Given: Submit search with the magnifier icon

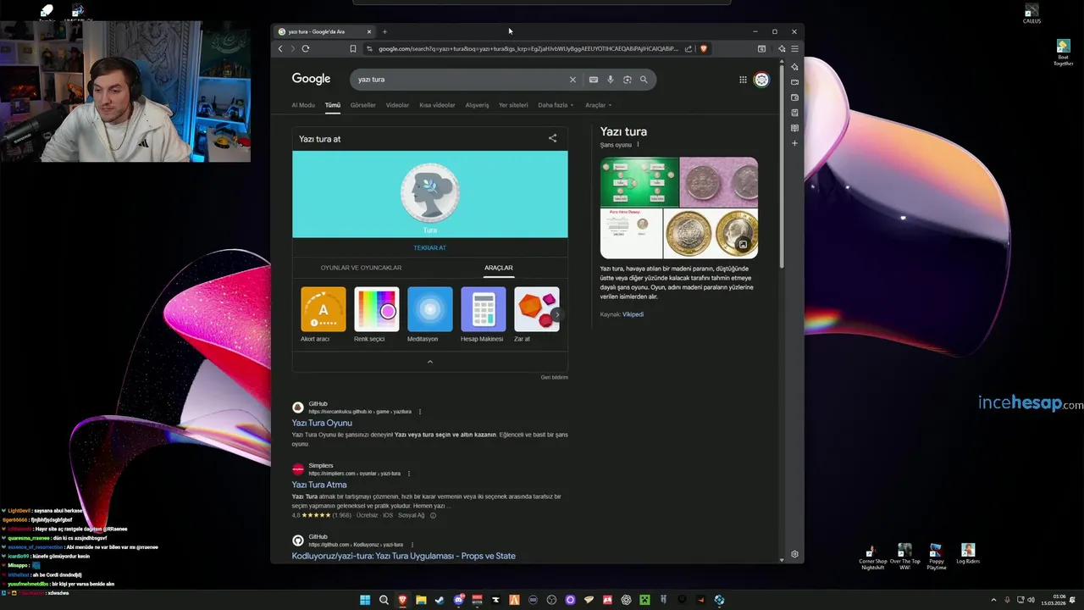Looking at the screenshot, I should point(644,80).
